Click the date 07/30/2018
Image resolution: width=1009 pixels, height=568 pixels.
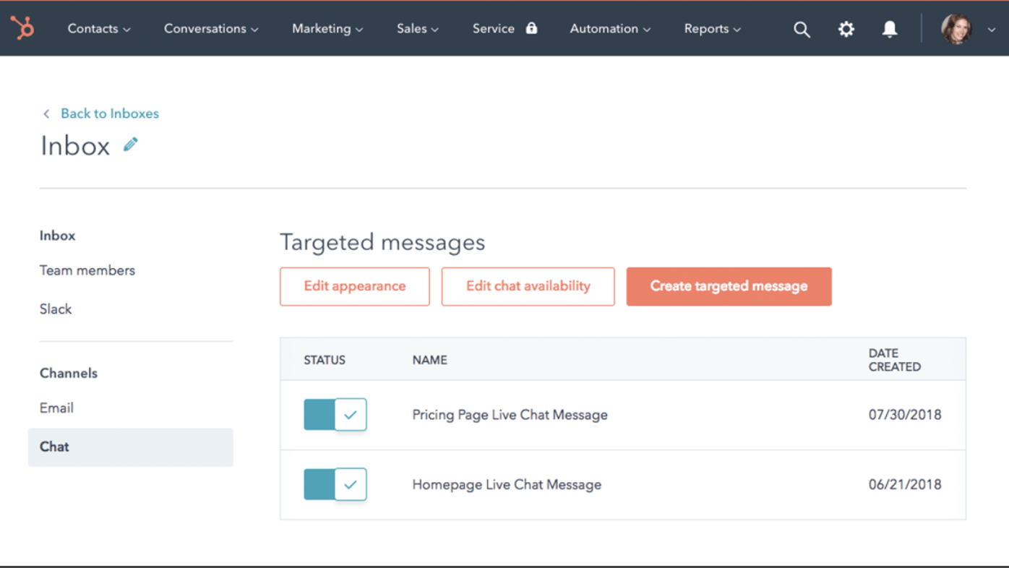point(905,415)
